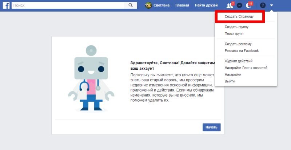Open Настройки in account menu
This screenshot has height=150, width=291.
tap(233, 74)
